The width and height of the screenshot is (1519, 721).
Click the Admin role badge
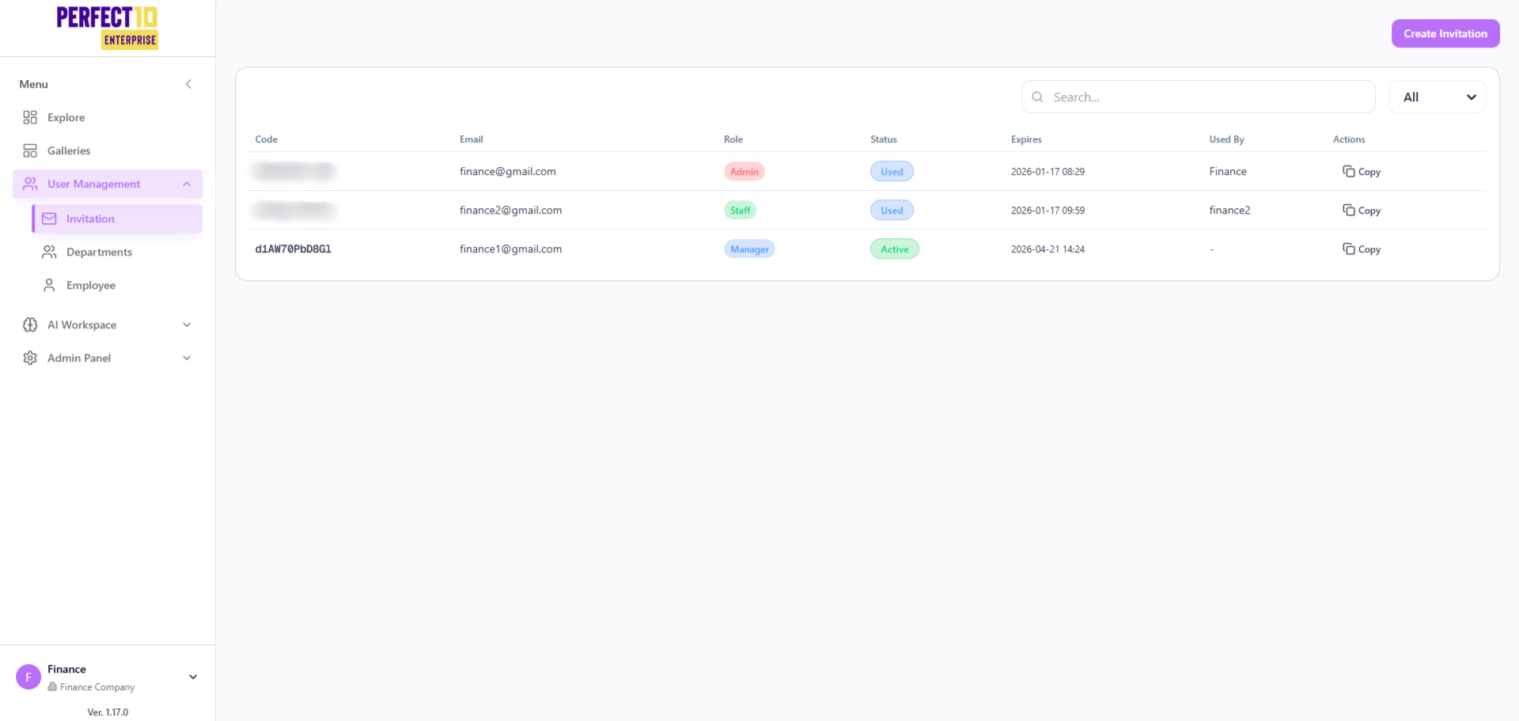(744, 171)
